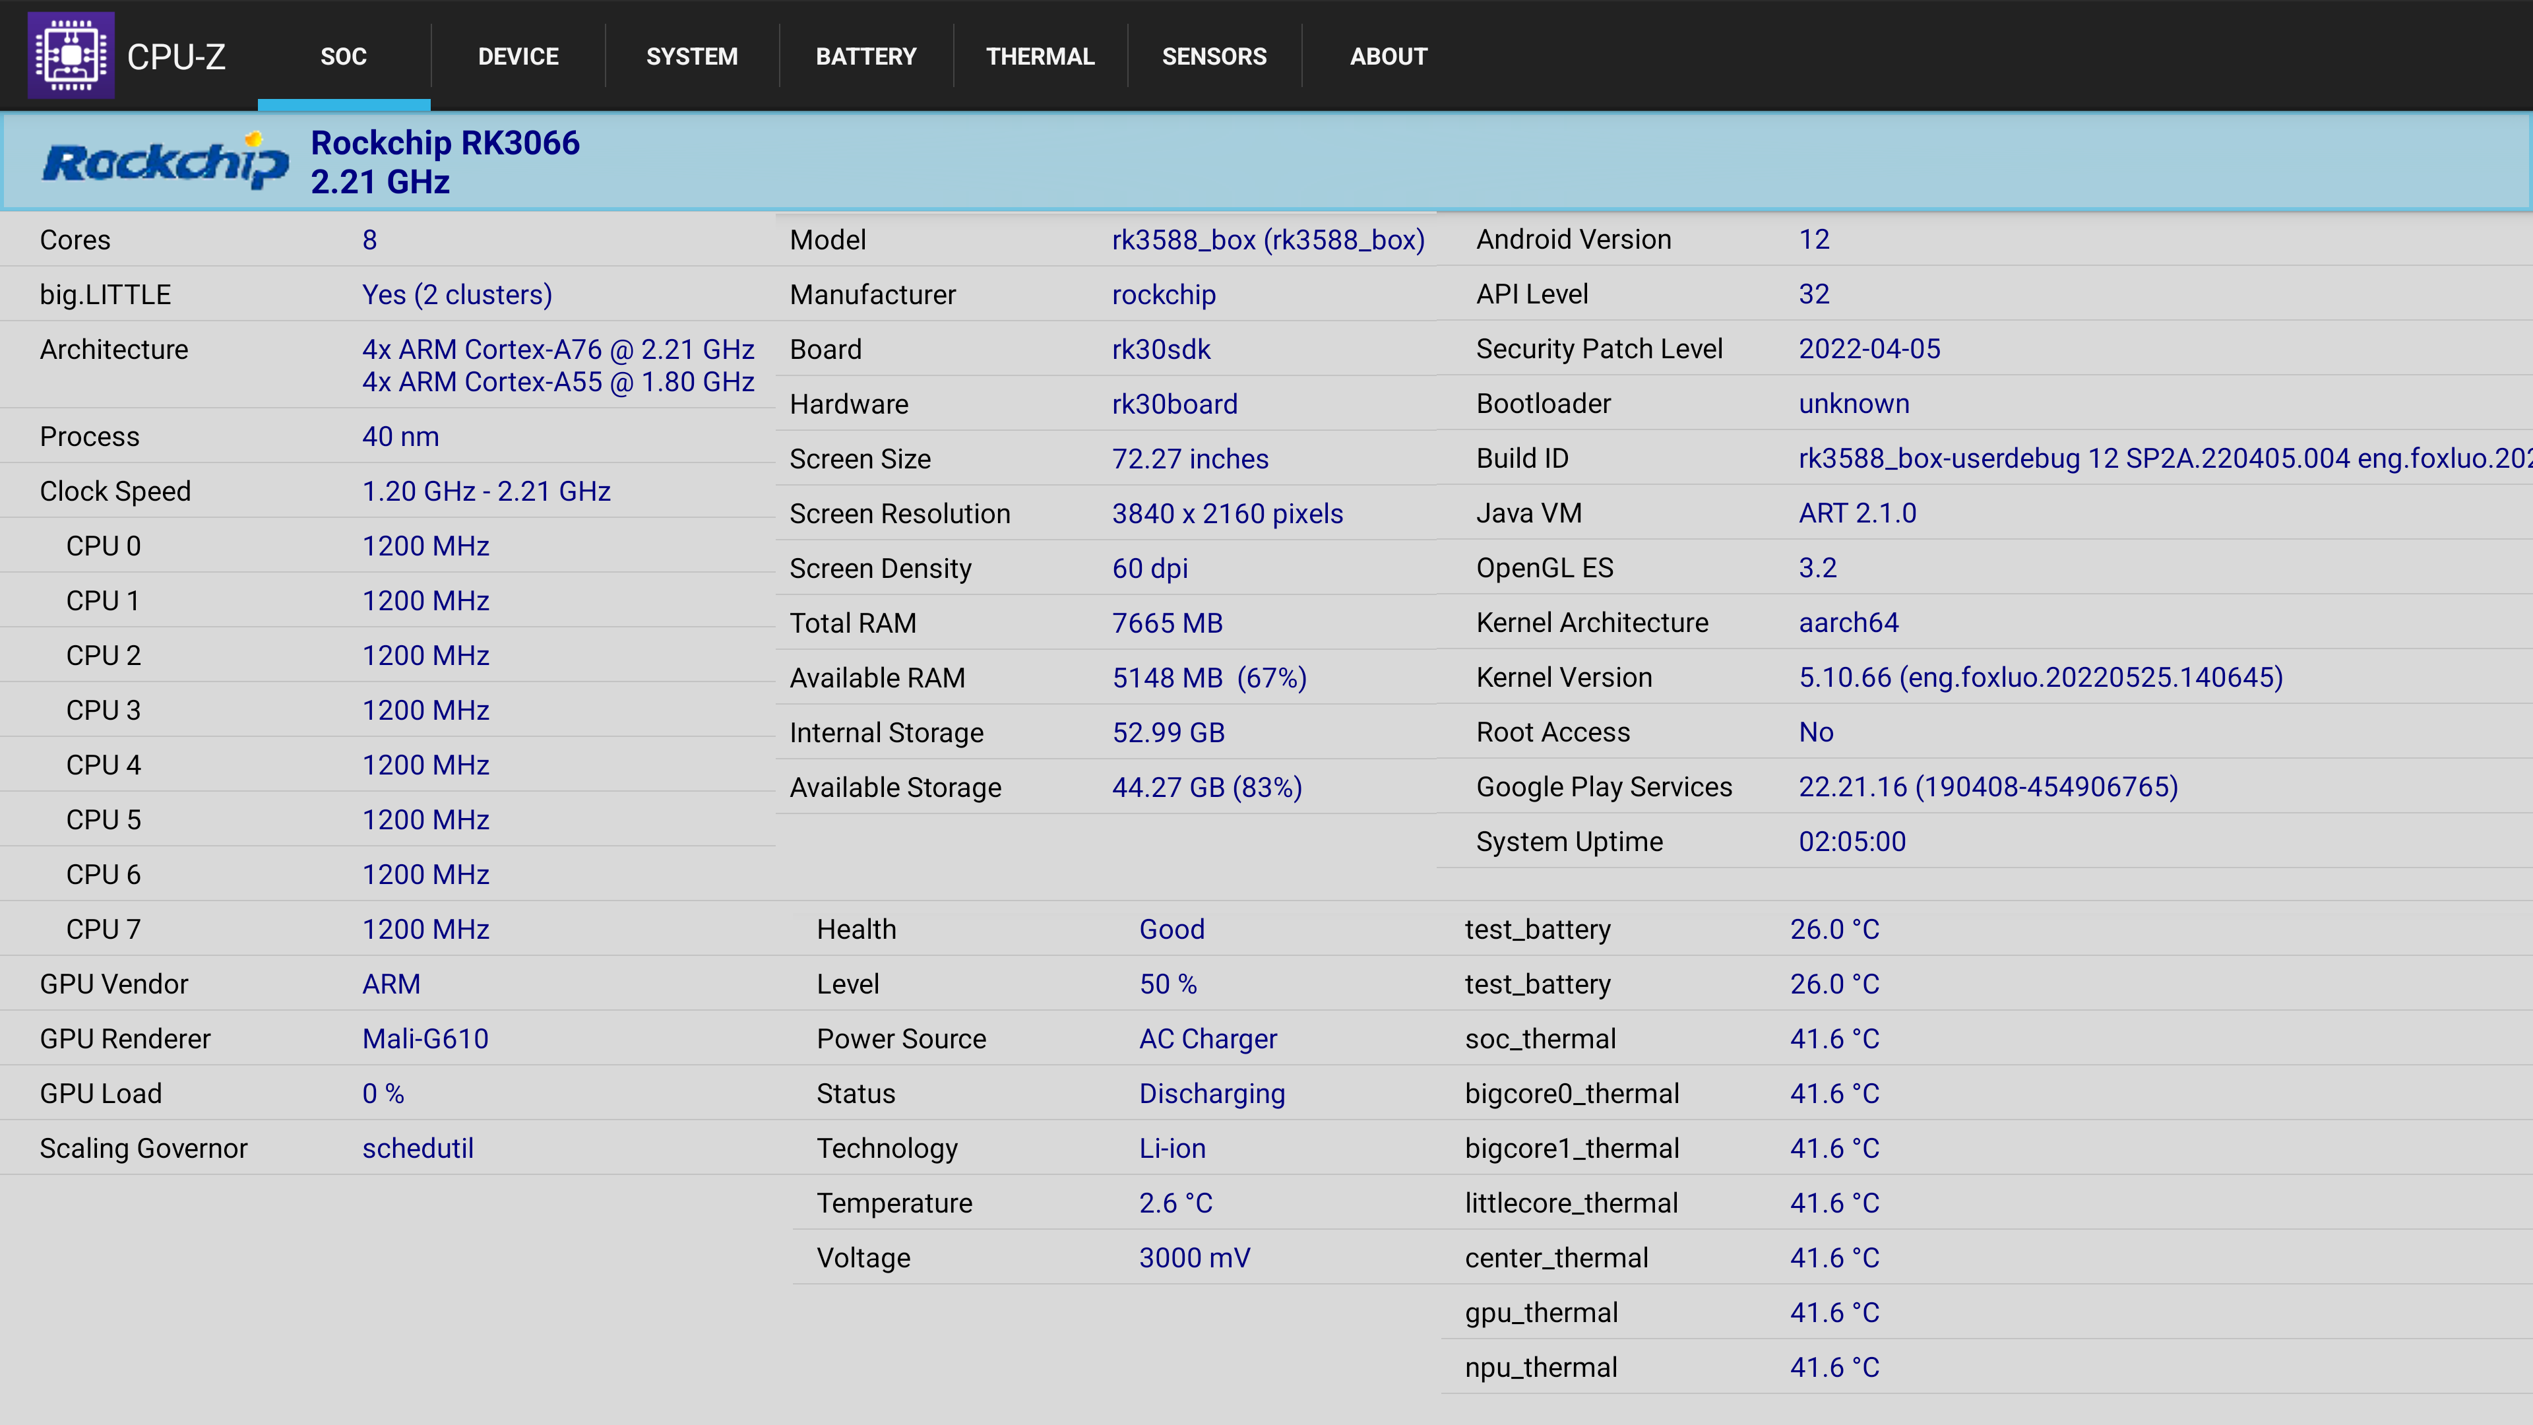
Task: Click Available RAM '5148 MB (67%)'
Action: pos(1210,679)
